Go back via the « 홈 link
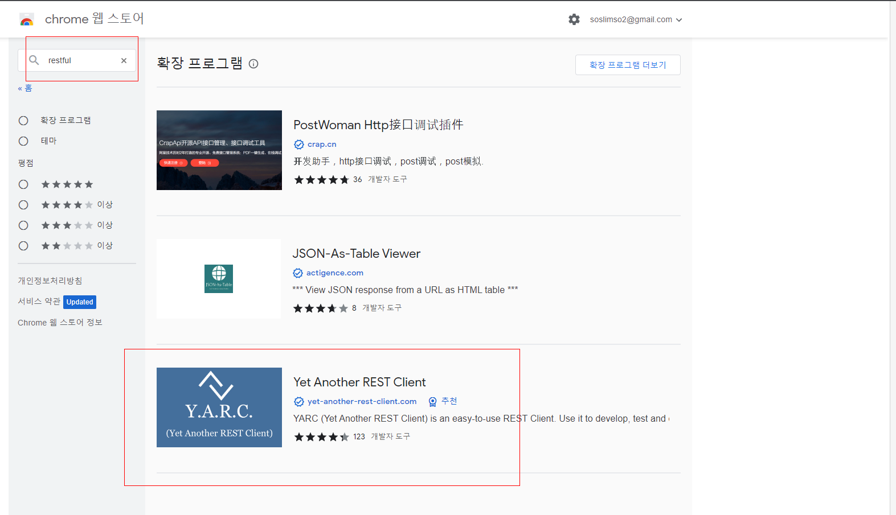 pos(25,88)
